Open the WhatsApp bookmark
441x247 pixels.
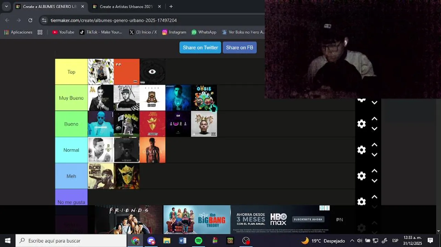204,32
